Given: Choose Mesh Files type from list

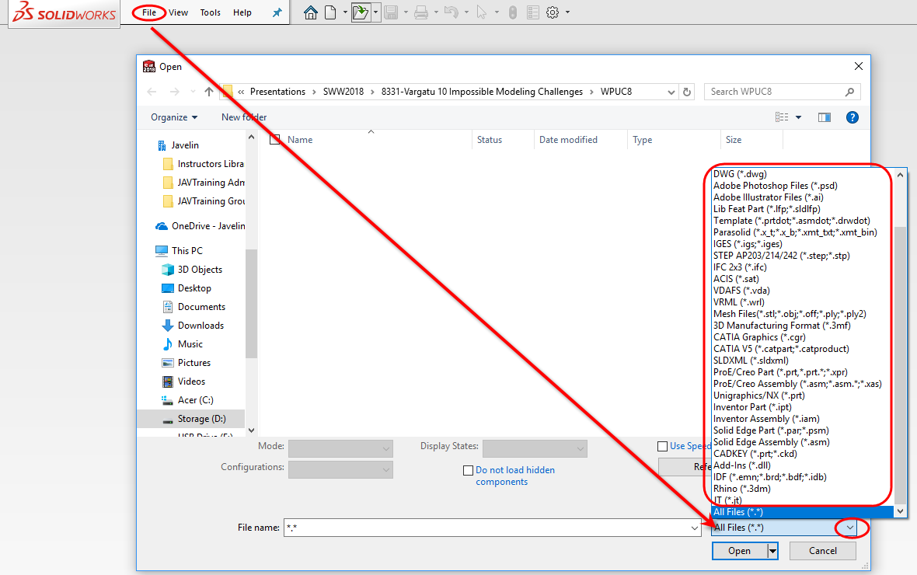Looking at the screenshot, I should [790, 314].
